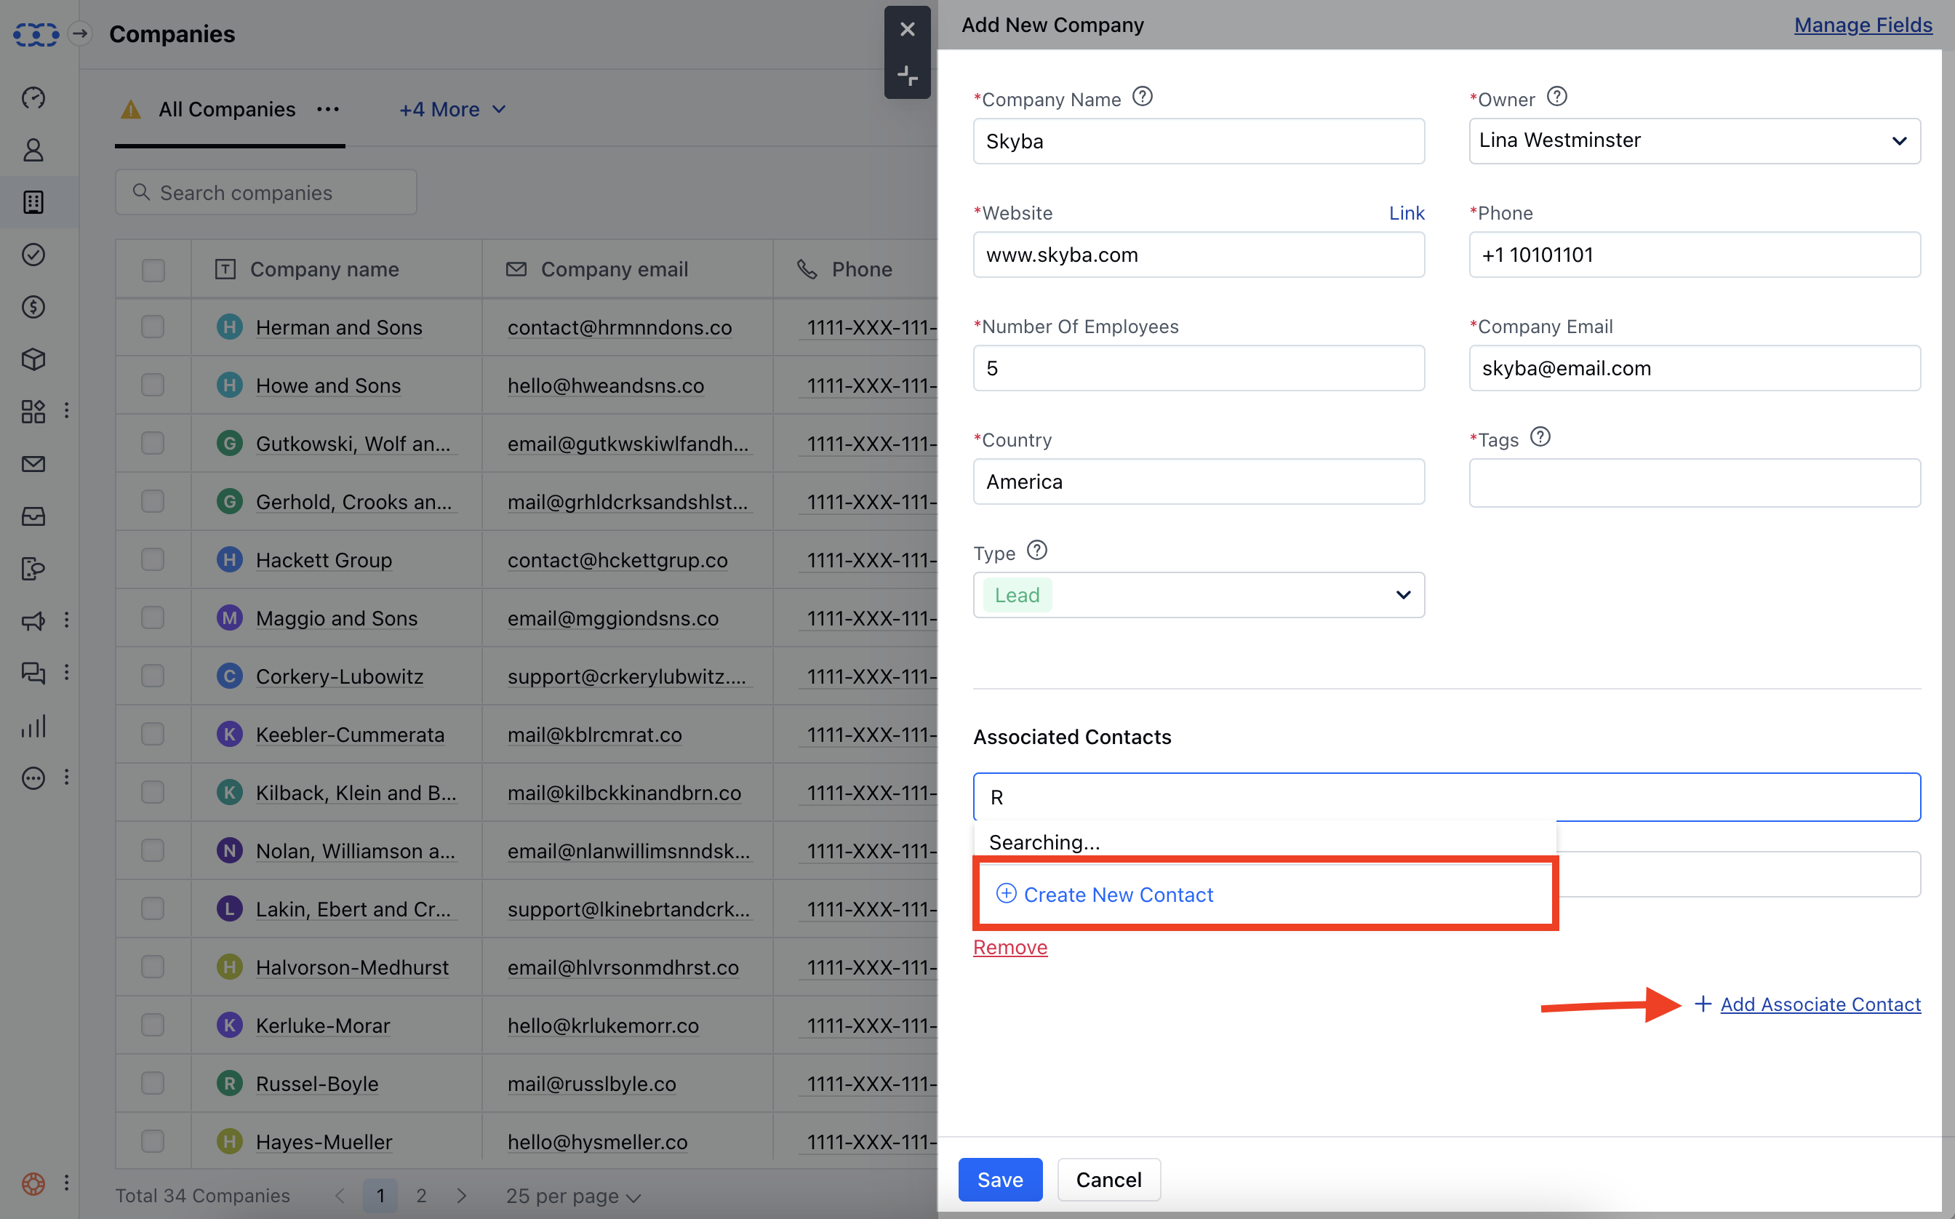Click the blue Save button
This screenshot has height=1219, width=1955.
click(999, 1180)
